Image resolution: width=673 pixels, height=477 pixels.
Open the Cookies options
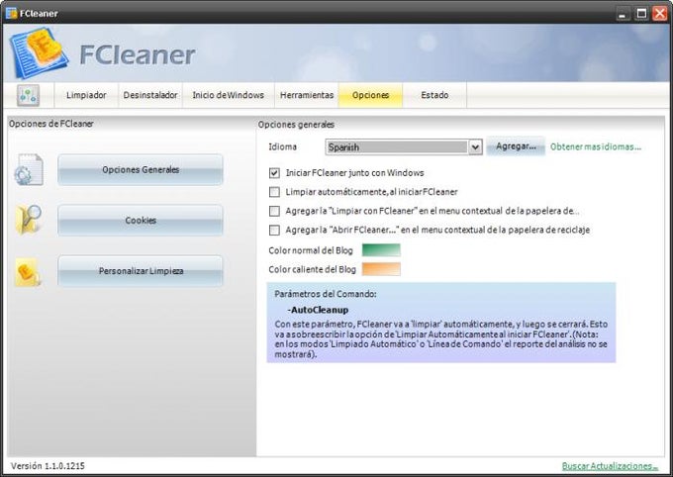tap(141, 221)
